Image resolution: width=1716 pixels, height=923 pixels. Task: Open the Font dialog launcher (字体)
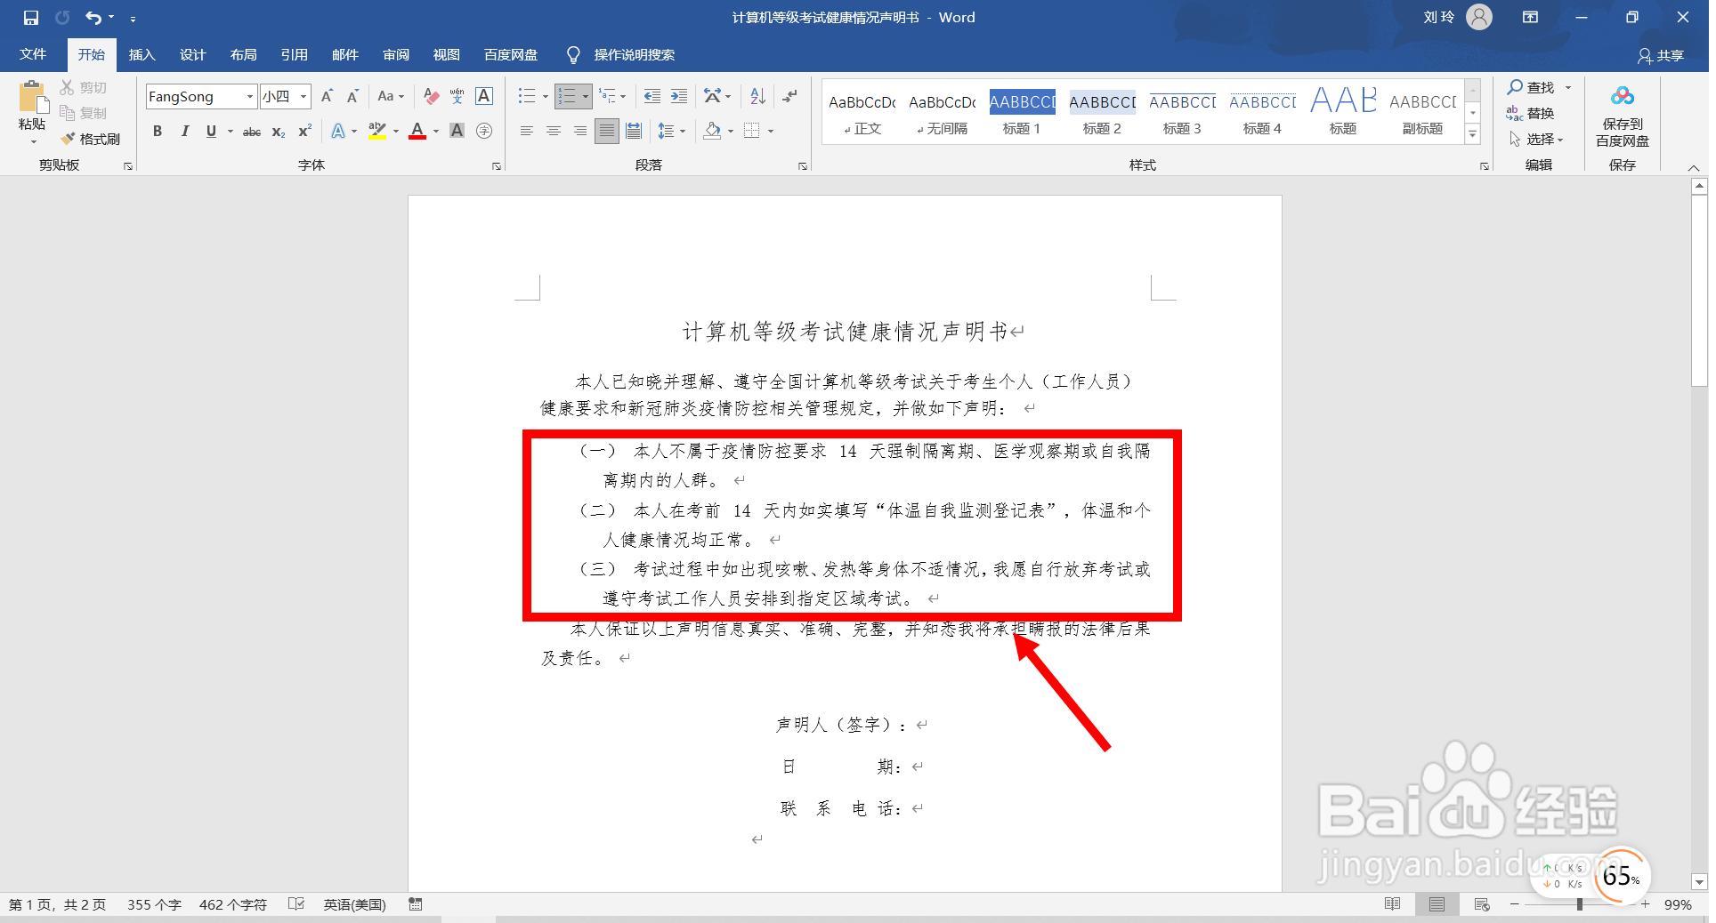(497, 166)
